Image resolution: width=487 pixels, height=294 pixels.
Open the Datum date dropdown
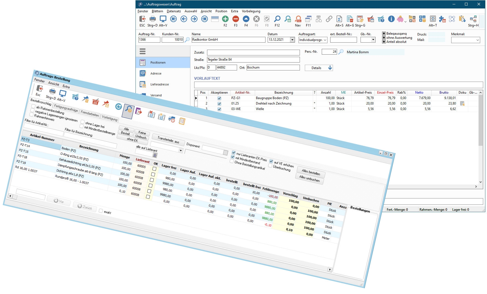[x=292, y=40]
